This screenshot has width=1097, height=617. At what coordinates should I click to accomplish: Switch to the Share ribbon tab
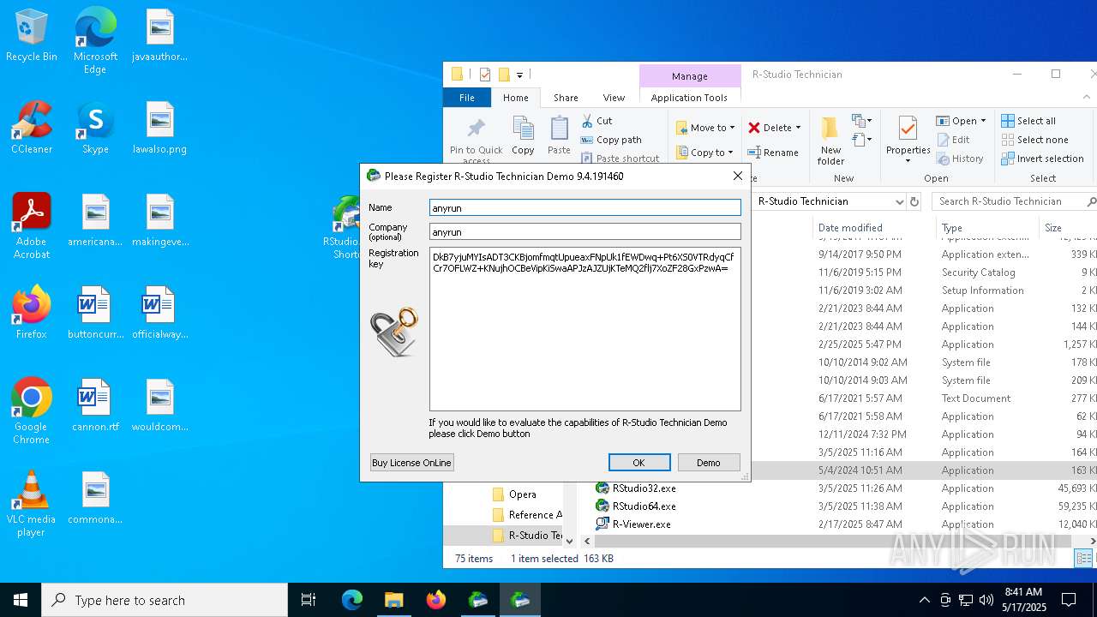click(566, 98)
